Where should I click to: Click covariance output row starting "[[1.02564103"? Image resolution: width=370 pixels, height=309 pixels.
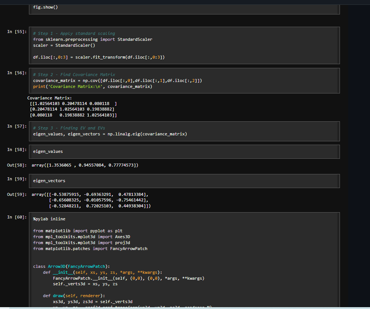[x=73, y=103]
